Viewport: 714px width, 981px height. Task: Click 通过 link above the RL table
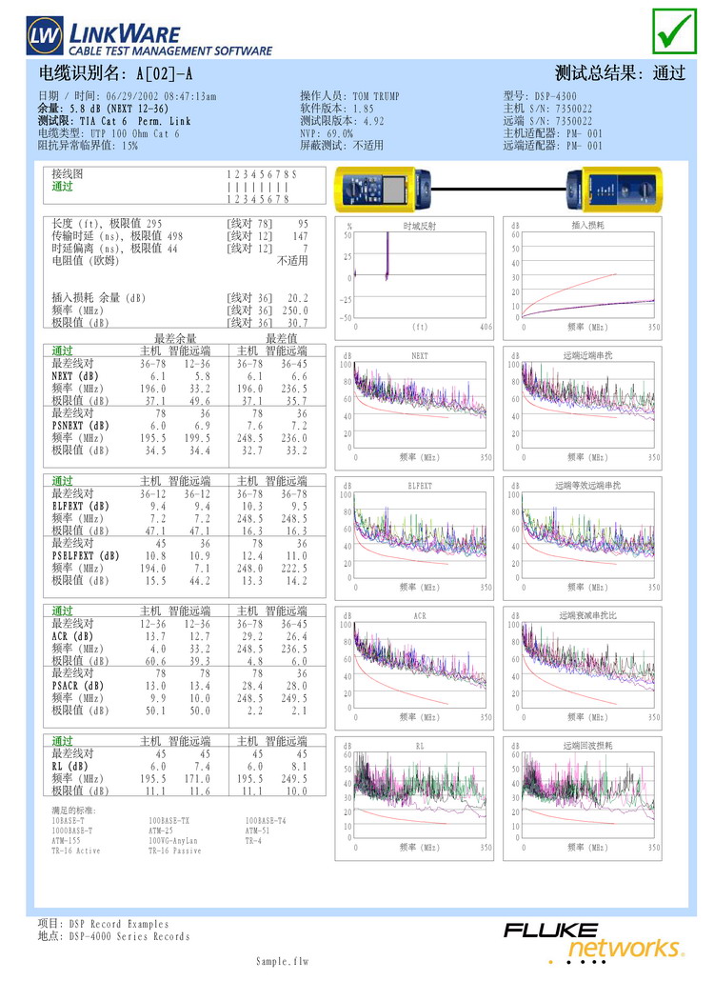click(x=62, y=741)
